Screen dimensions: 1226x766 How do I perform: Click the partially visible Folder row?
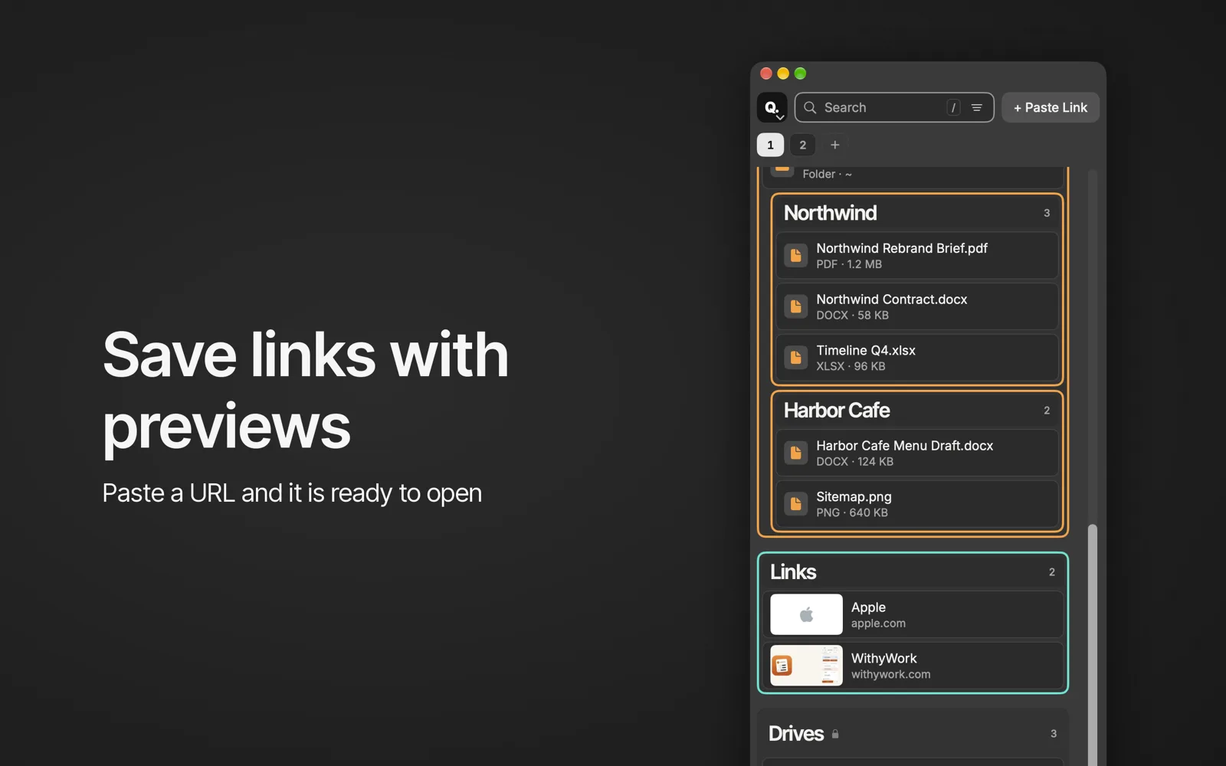pyautogui.click(x=913, y=177)
